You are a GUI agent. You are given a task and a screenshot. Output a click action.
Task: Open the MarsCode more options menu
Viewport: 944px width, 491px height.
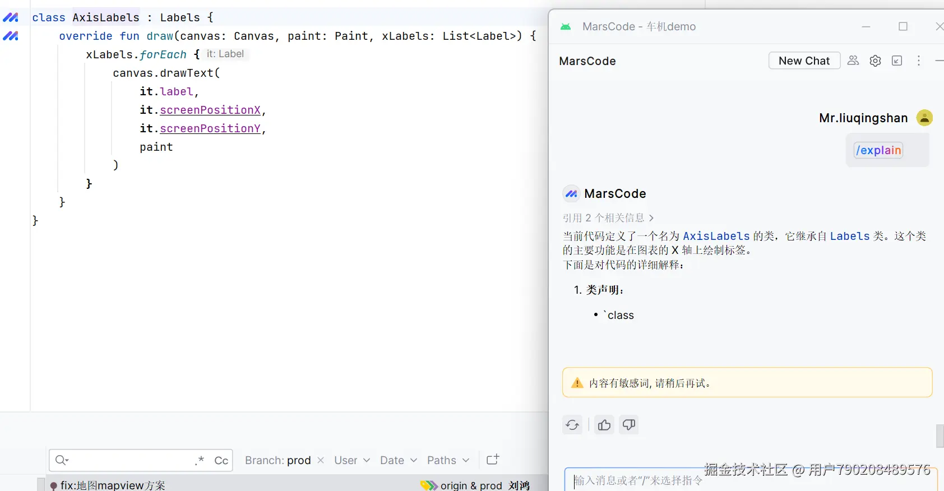point(919,61)
